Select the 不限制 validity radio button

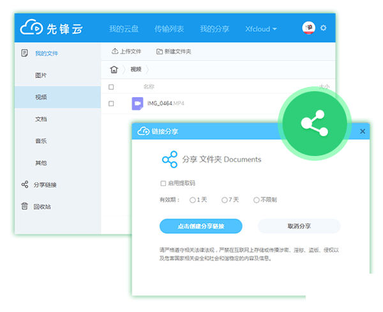(x=256, y=200)
